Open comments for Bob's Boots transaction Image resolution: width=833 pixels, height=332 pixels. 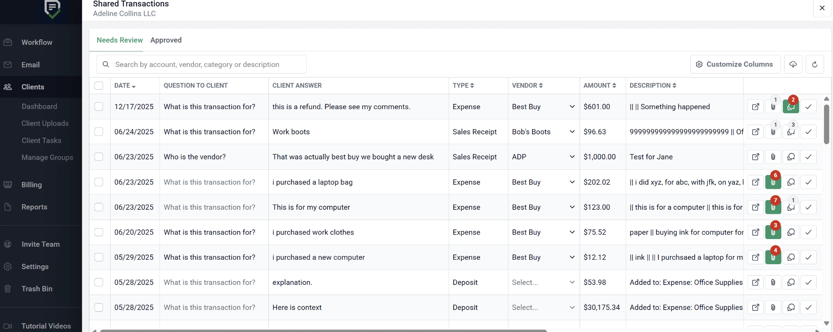pyautogui.click(x=791, y=132)
